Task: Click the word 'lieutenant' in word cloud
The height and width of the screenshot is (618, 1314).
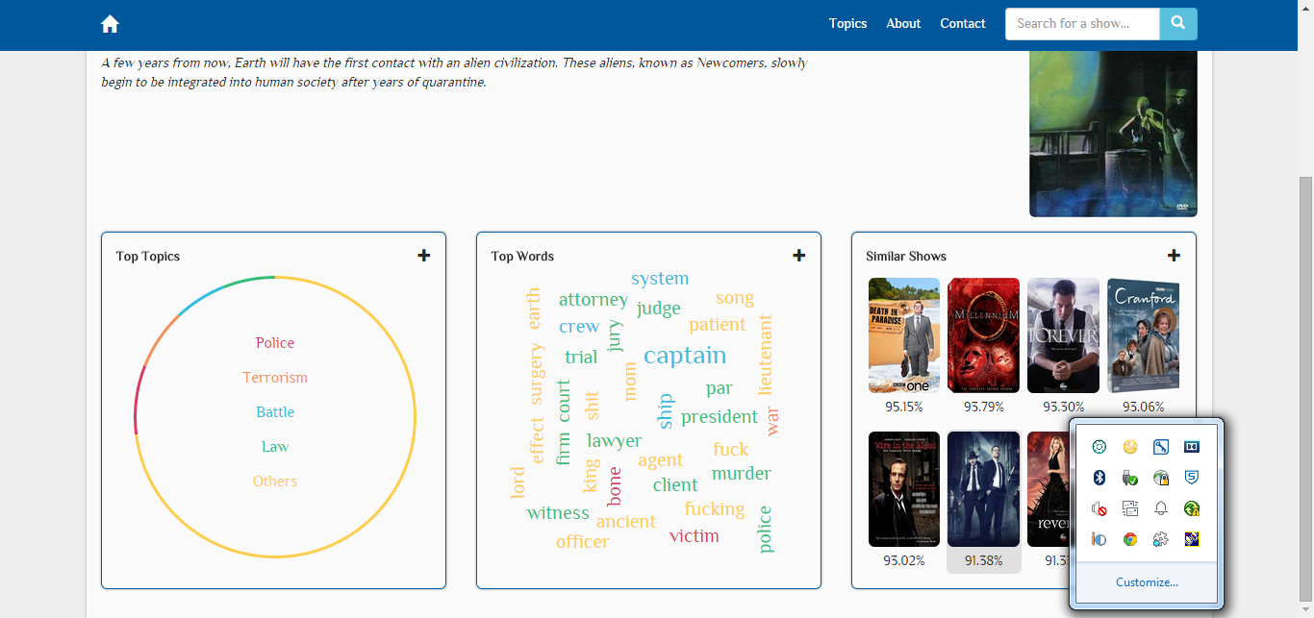Action: coord(766,354)
